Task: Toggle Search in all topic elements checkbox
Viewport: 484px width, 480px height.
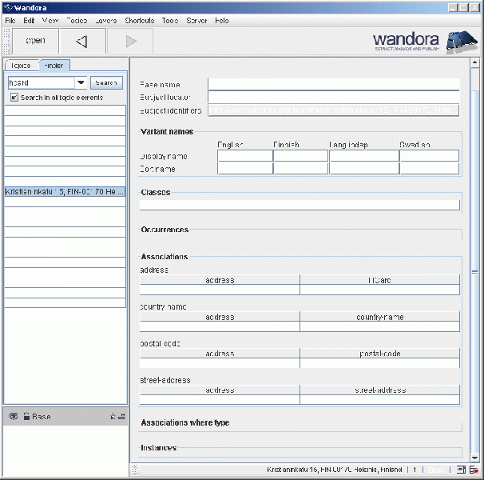Action: tap(14, 98)
